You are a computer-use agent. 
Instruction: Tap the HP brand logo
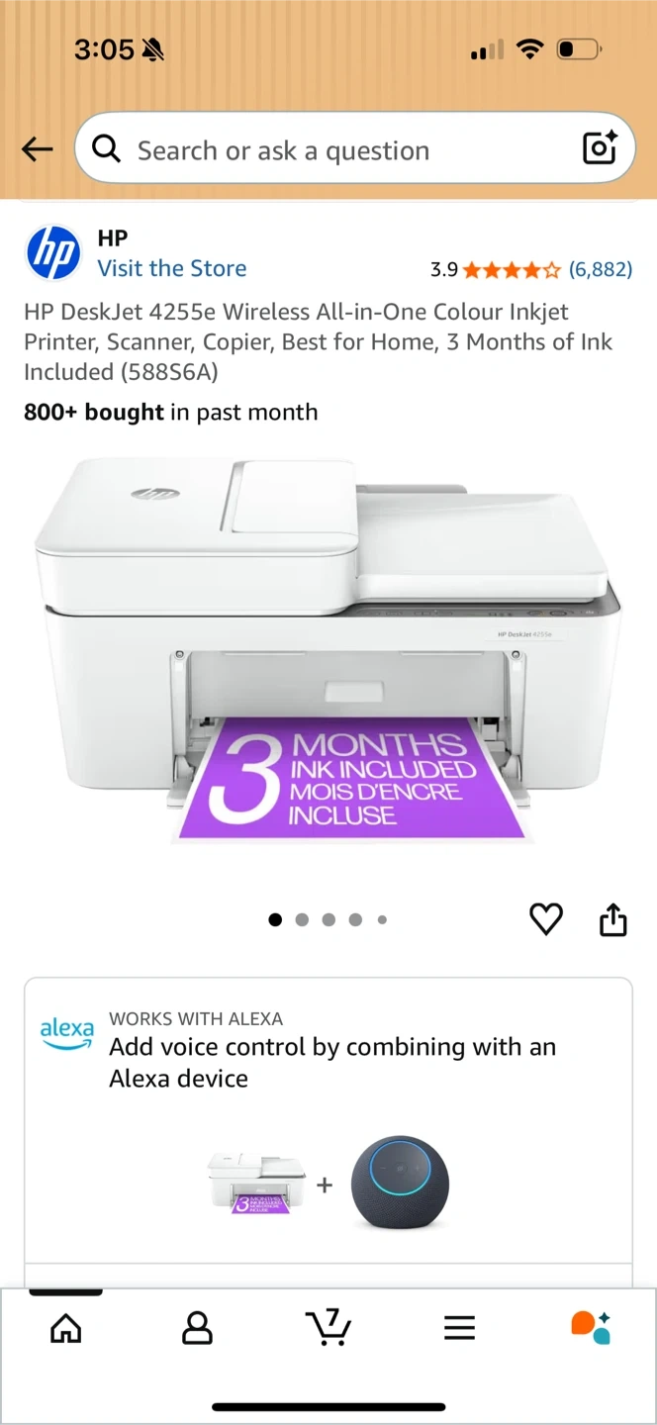point(52,253)
